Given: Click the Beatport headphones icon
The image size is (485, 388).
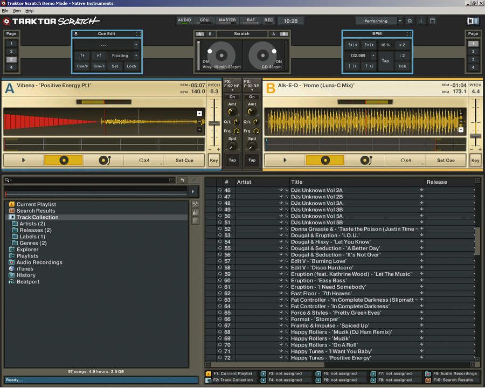Looking at the screenshot, I should [12, 281].
